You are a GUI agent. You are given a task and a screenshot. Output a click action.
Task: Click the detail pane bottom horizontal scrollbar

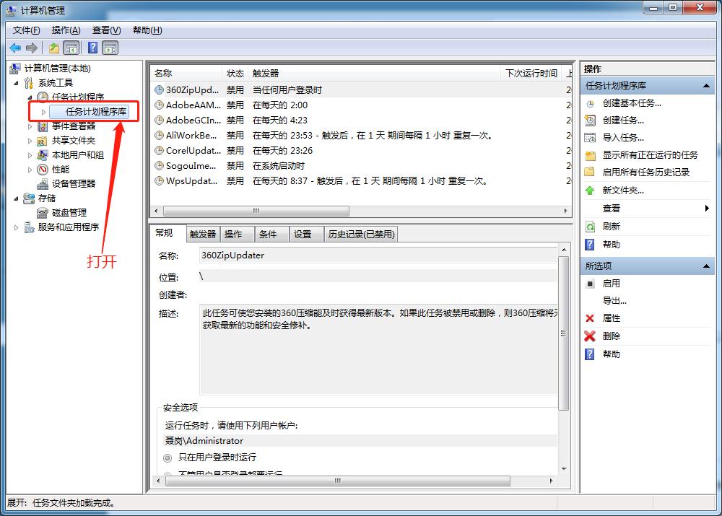(337, 481)
